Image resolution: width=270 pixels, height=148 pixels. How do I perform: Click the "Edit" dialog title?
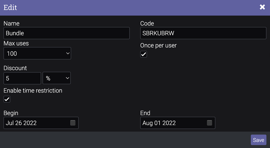10,7
